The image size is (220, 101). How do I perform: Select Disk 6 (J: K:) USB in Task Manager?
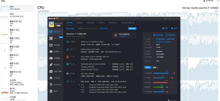(17, 74)
